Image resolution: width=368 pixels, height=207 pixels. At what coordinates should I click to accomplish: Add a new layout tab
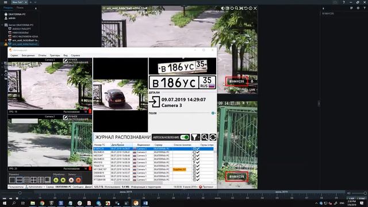pos(30,2)
